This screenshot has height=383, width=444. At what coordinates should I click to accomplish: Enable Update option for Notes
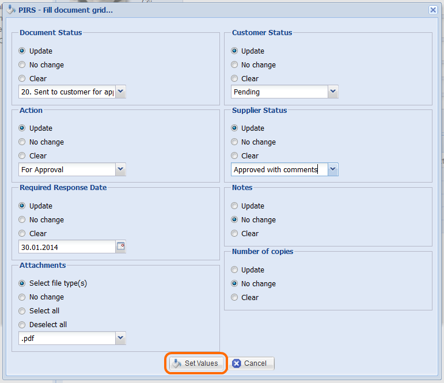pos(234,206)
